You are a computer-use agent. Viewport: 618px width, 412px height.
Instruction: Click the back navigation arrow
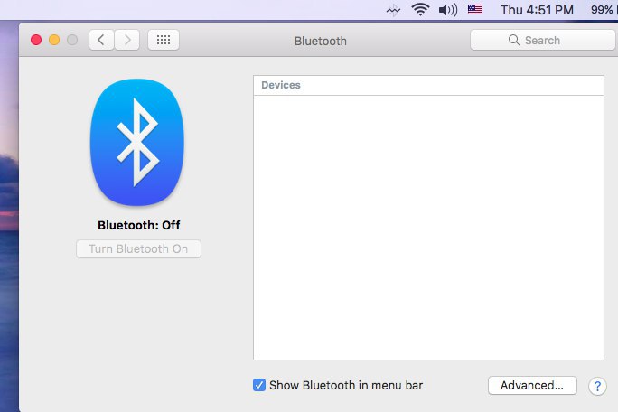coord(102,40)
